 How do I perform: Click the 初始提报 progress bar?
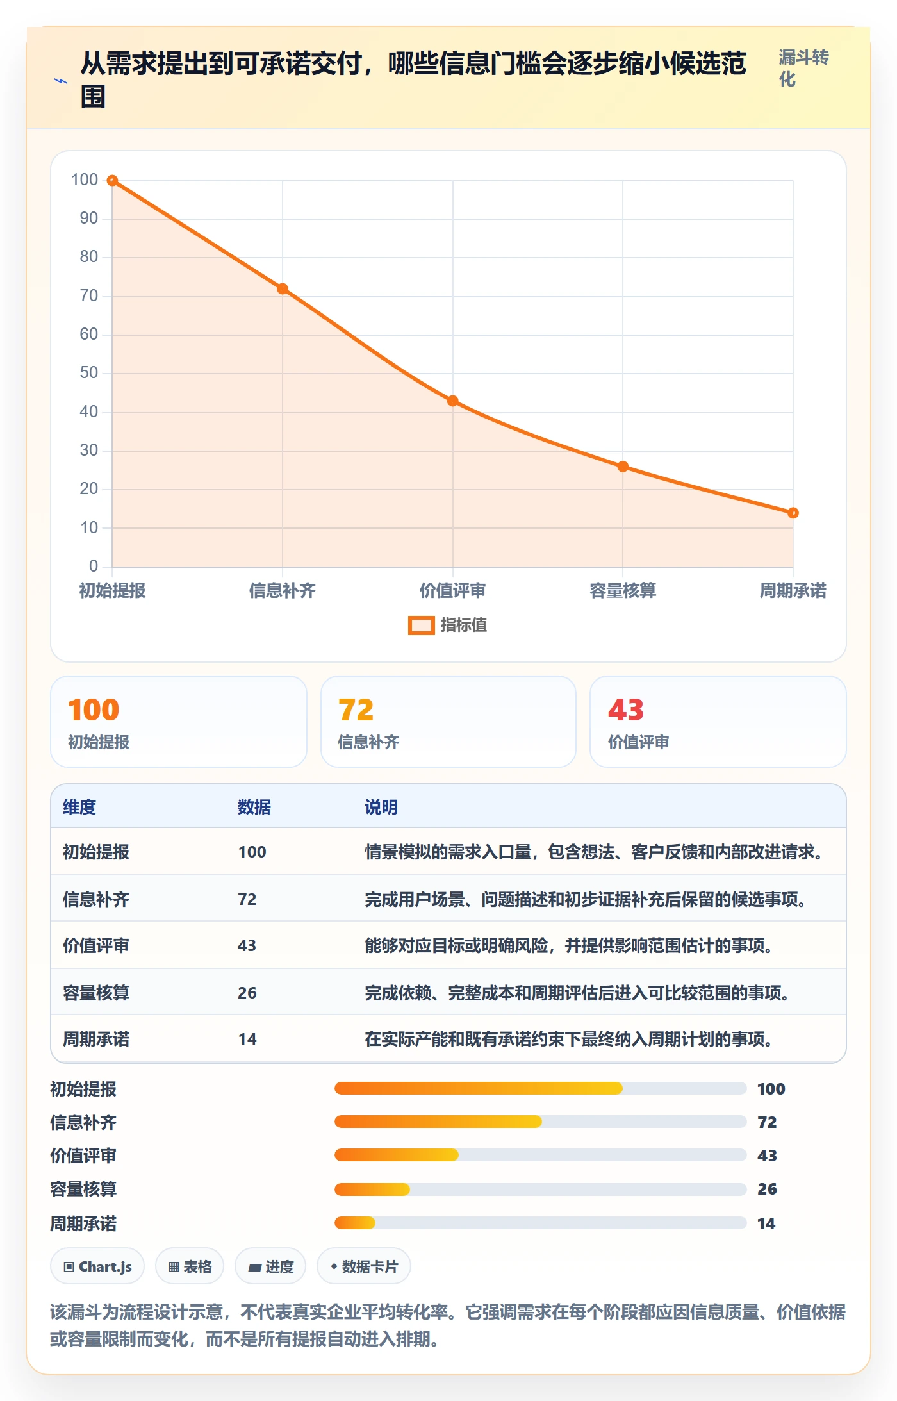(540, 1088)
